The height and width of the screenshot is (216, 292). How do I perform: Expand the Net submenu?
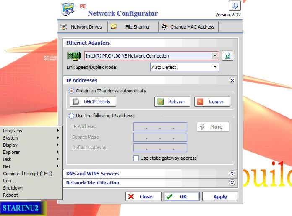pyautogui.click(x=31, y=166)
